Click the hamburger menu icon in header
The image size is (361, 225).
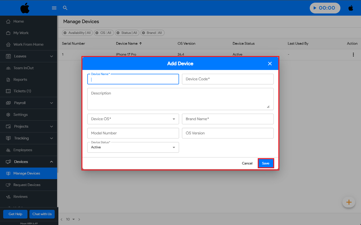[54, 8]
